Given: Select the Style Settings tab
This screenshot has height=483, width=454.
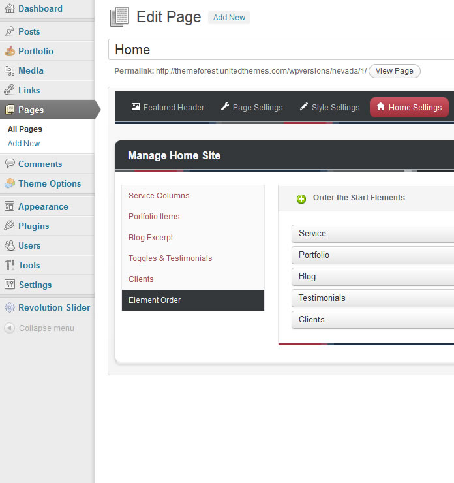Looking at the screenshot, I should [329, 108].
